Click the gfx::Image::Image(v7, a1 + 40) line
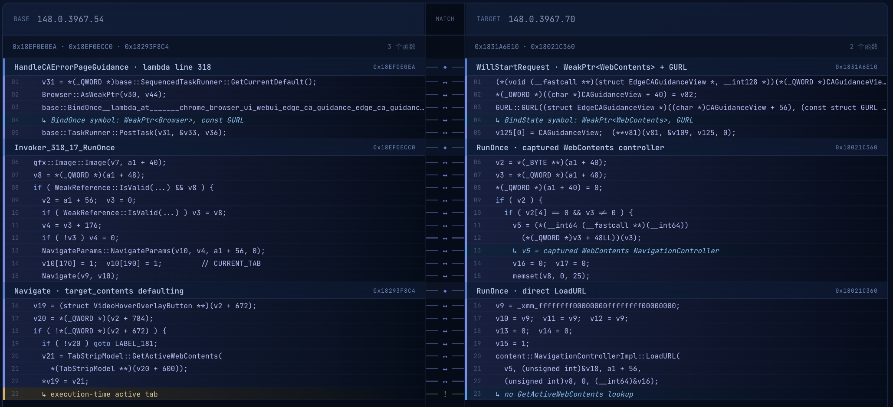 pos(214,162)
